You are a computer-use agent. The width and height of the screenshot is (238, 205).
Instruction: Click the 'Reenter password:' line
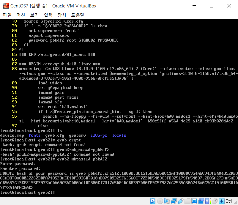pyautogui.click(x=20, y=168)
